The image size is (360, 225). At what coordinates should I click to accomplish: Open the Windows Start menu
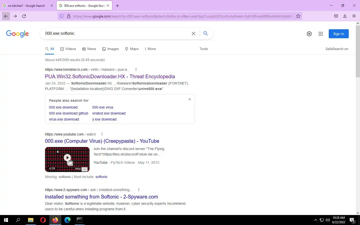tap(6, 220)
